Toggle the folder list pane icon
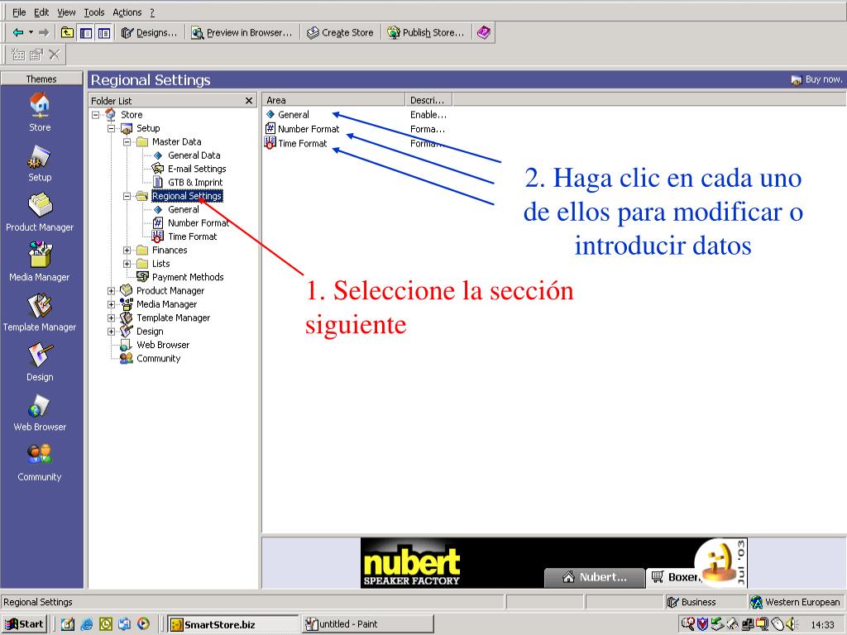 [86, 33]
